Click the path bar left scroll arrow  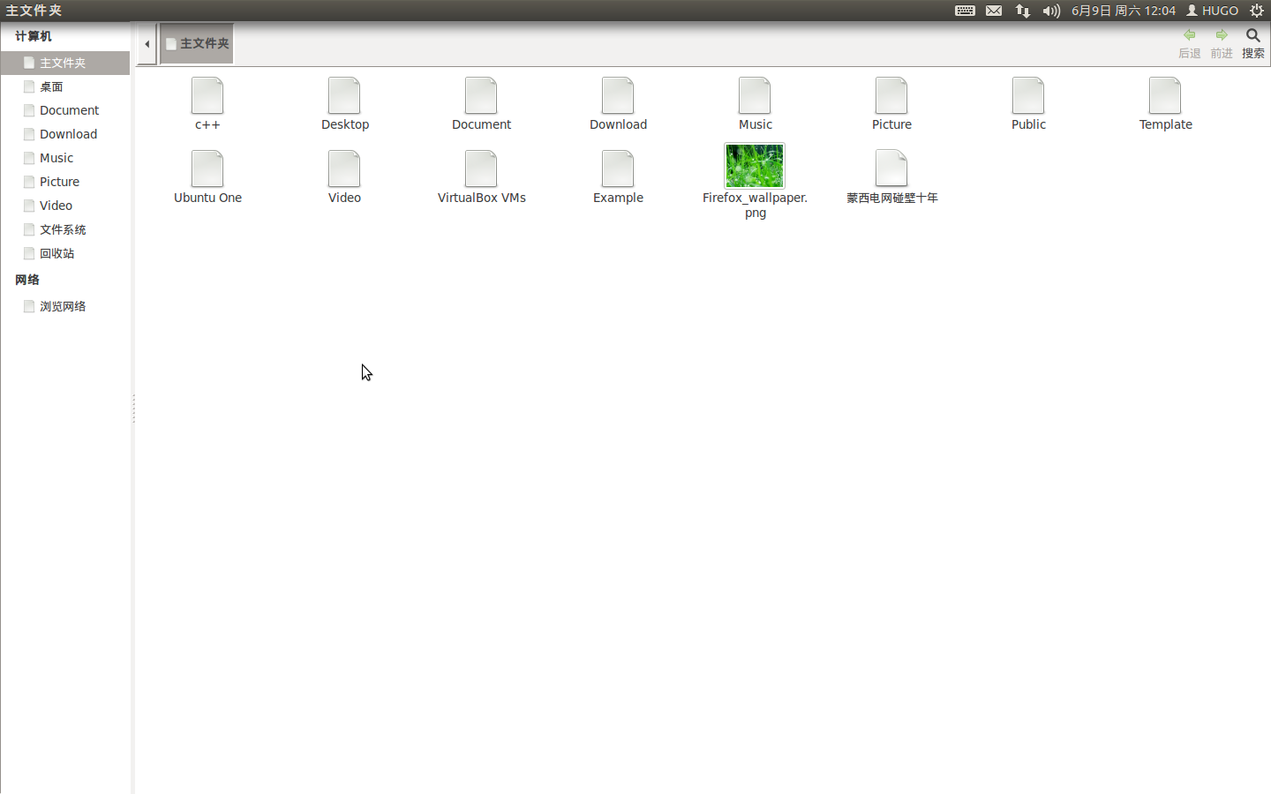(147, 43)
